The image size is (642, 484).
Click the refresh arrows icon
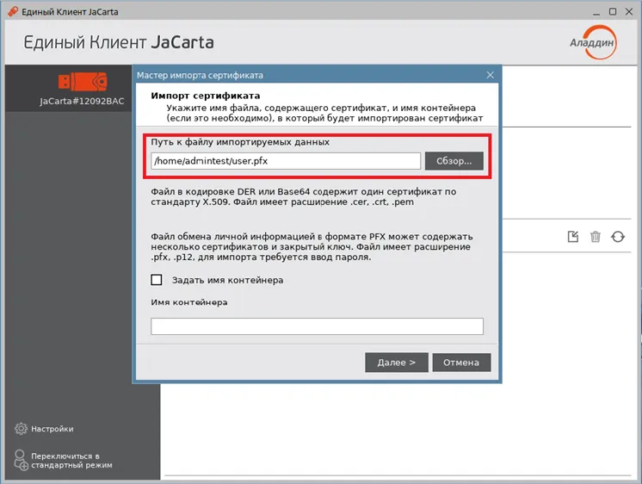coord(618,237)
